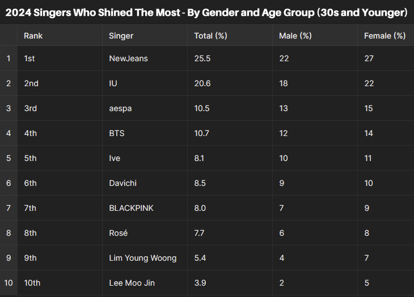Click total value 10.5 for aespa
414x297 pixels.
202,108
